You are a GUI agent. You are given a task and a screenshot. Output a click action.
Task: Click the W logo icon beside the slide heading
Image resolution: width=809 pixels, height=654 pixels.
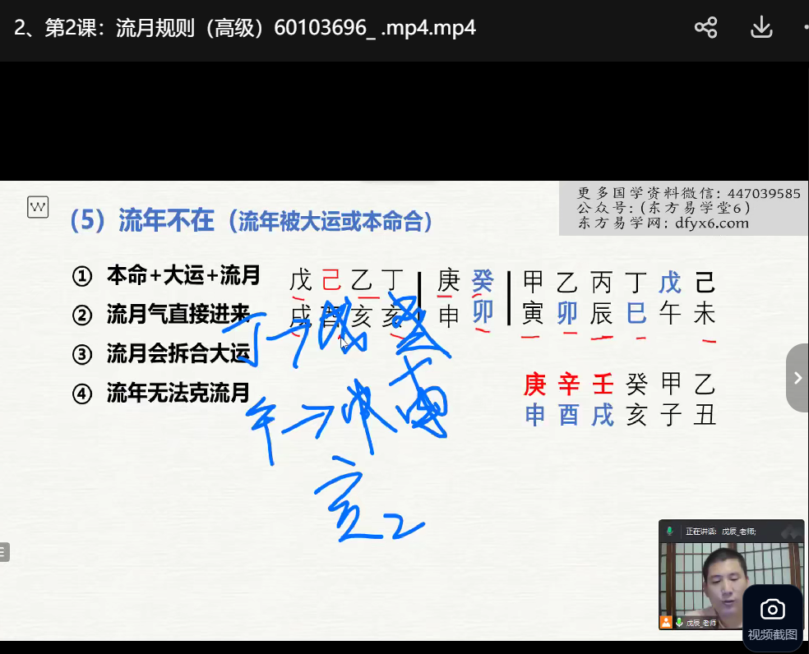coord(38,207)
